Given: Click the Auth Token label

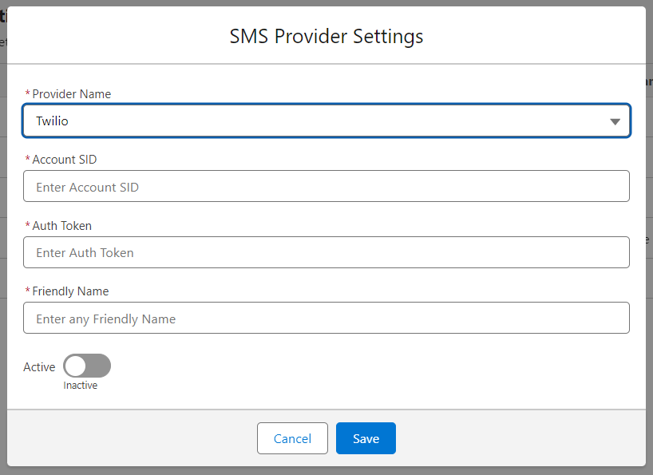Looking at the screenshot, I should (62, 226).
